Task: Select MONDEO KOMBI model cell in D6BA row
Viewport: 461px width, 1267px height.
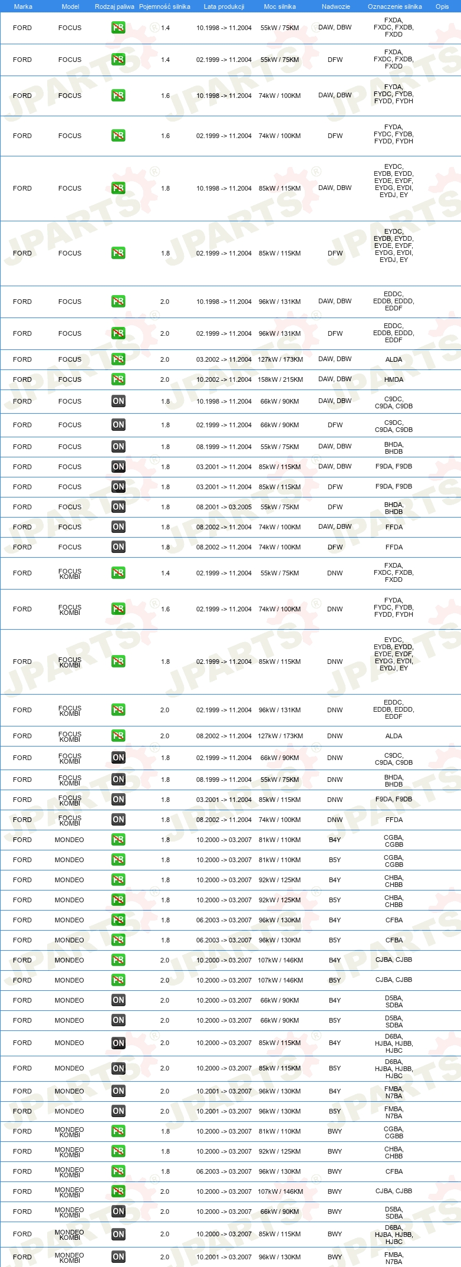Action: pos(70,1235)
